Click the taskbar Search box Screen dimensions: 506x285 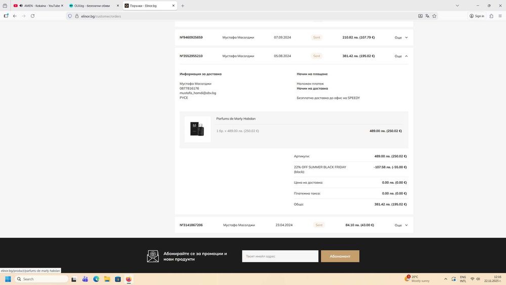[x=41, y=279]
